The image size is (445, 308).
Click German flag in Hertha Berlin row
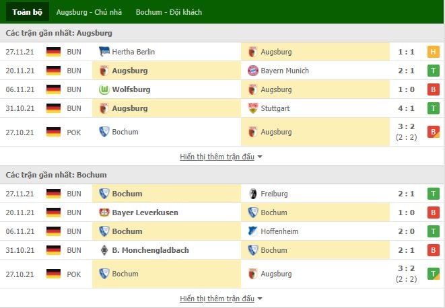tap(53, 52)
